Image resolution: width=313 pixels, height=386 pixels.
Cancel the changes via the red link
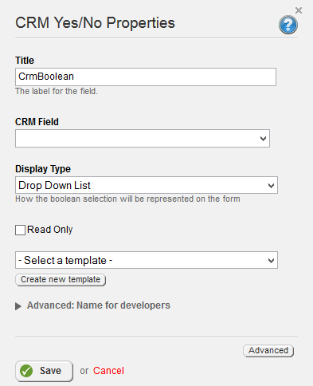click(108, 371)
